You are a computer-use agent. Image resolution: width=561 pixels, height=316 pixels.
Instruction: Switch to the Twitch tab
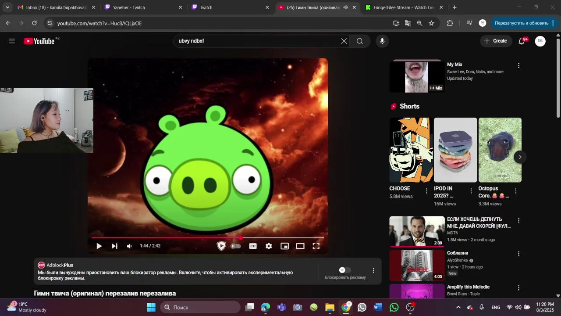(231, 7)
